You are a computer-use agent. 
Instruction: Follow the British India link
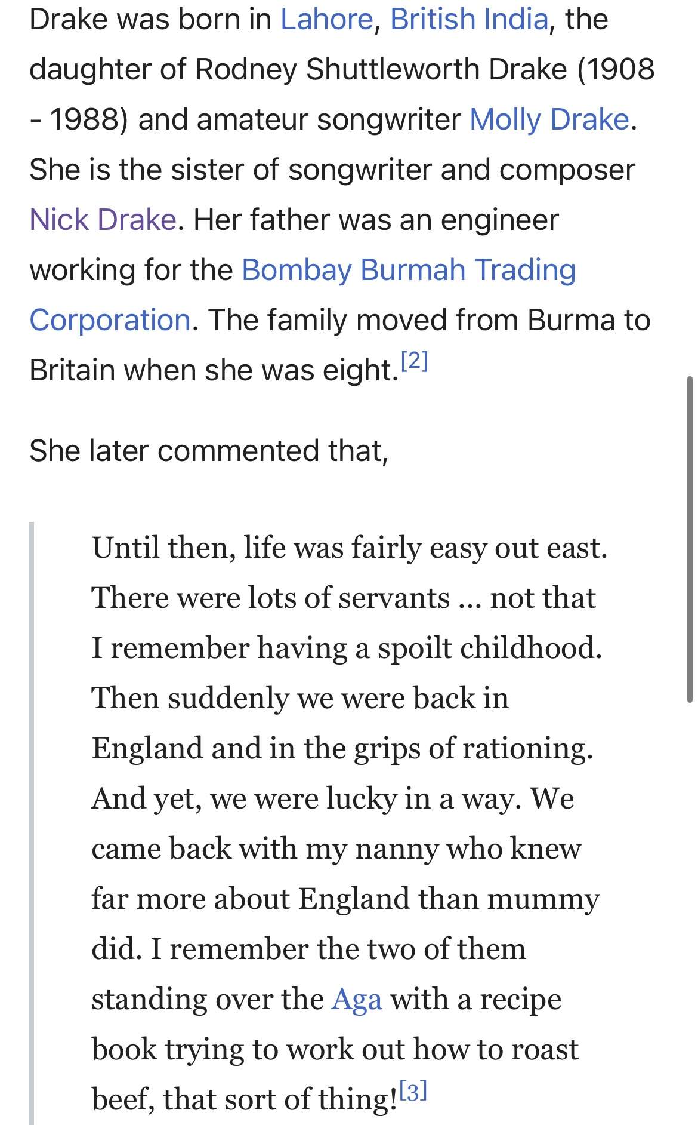(469, 19)
